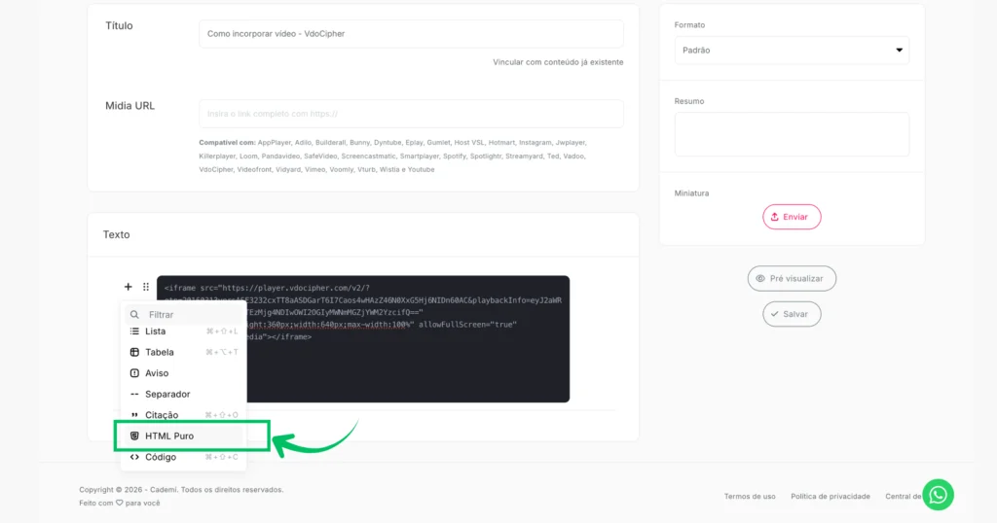Open Política de privacidade link
This screenshot has height=523, width=997.
831,497
